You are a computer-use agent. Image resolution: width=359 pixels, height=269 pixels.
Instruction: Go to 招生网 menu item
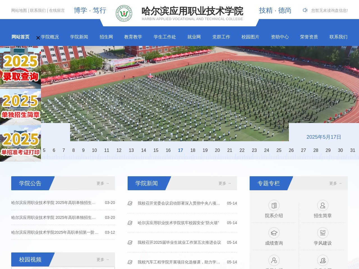106,37
